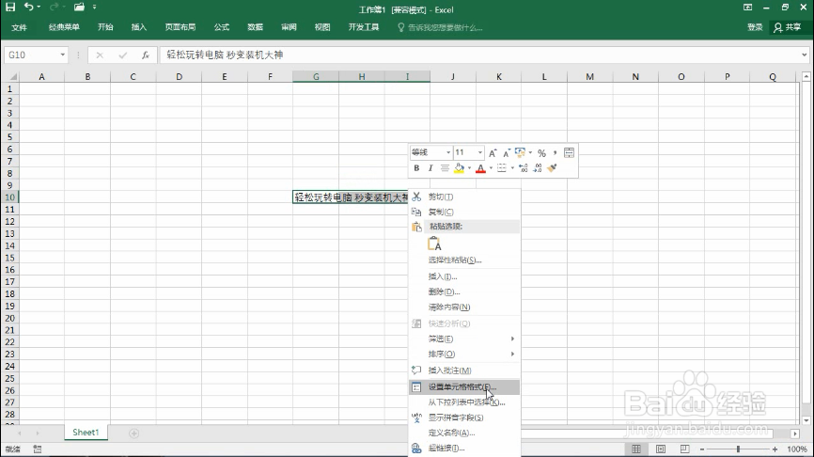
Task: Click the Sign In link
Action: (755, 27)
